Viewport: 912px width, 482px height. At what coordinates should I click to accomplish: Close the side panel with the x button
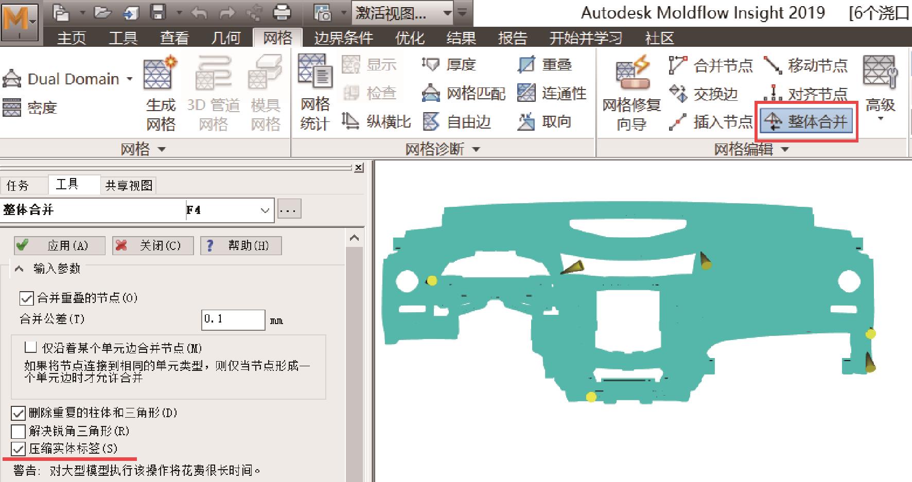[x=359, y=168]
